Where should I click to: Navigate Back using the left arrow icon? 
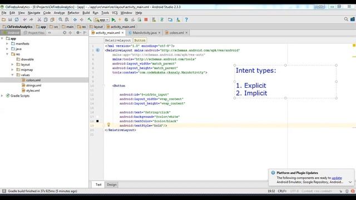coord(75,20)
